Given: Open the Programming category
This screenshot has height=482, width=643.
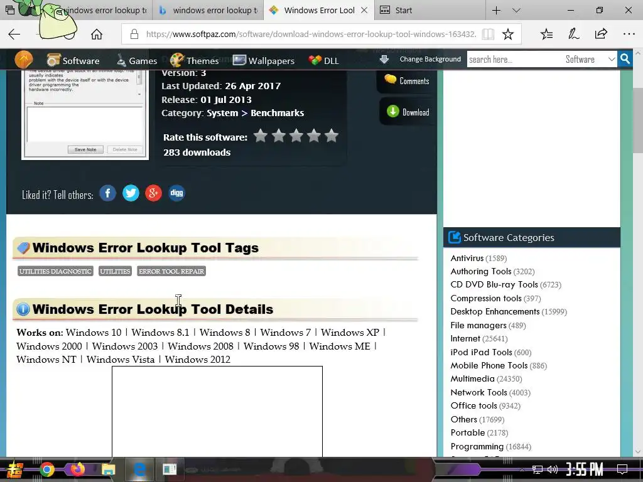Looking at the screenshot, I should pos(477,446).
